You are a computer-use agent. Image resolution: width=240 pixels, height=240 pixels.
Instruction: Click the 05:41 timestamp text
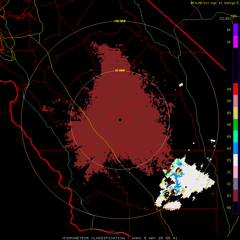pos(171,238)
